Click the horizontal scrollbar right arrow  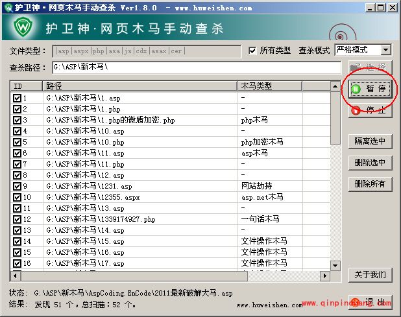[325, 276]
